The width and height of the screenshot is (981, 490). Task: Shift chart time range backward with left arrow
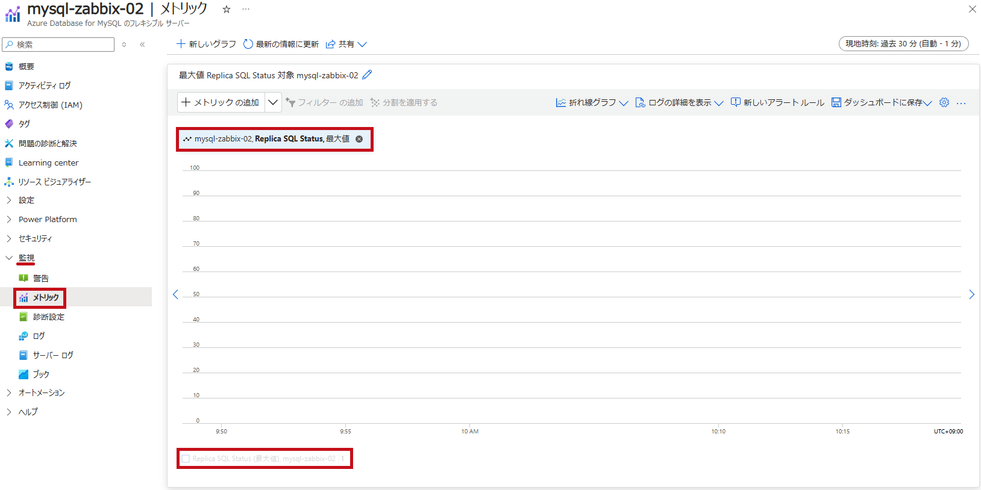point(175,294)
